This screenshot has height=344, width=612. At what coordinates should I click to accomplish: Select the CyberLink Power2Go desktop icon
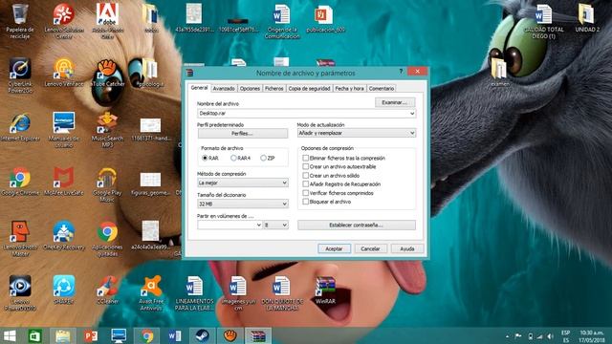click(20, 75)
